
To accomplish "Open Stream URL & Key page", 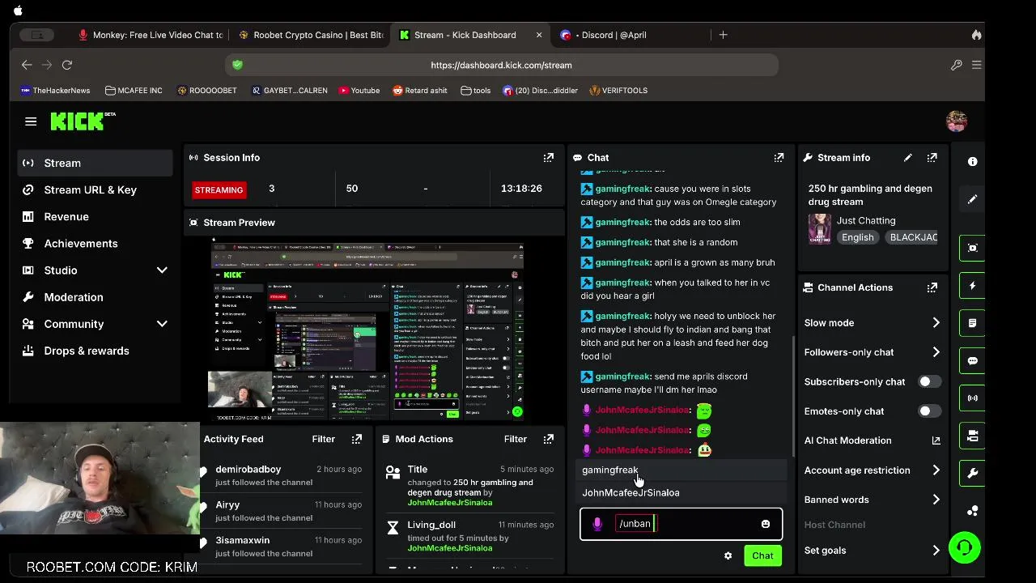I will pos(96,189).
